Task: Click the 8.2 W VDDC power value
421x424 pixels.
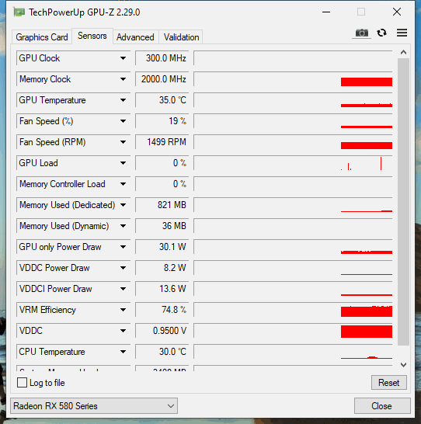Action: coord(162,268)
